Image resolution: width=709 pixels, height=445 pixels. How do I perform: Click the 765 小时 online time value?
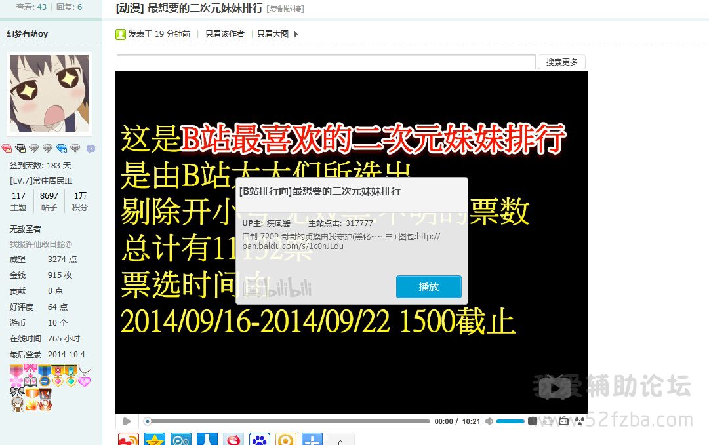64,338
